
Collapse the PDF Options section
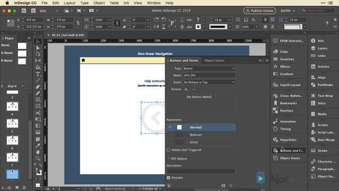(169, 159)
